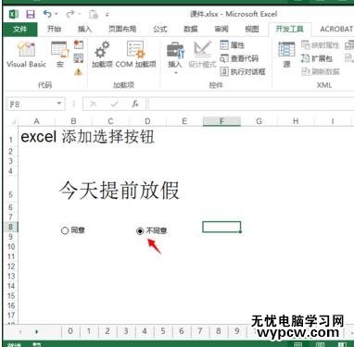
Task: Click cell with 'excel 添加选择按钮' text
Action: tap(87, 137)
